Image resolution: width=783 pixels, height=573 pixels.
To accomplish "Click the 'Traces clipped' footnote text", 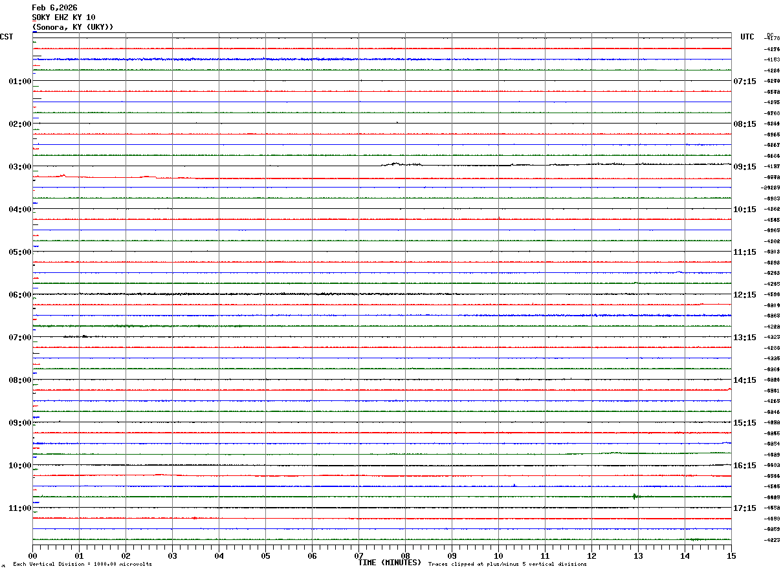I will click(507, 565).
